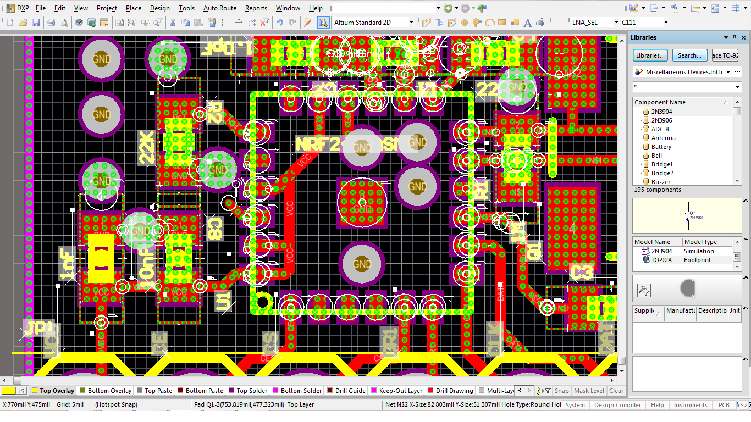The height and width of the screenshot is (422, 751).
Task: Click the Mask Level button
Action: pos(589,391)
